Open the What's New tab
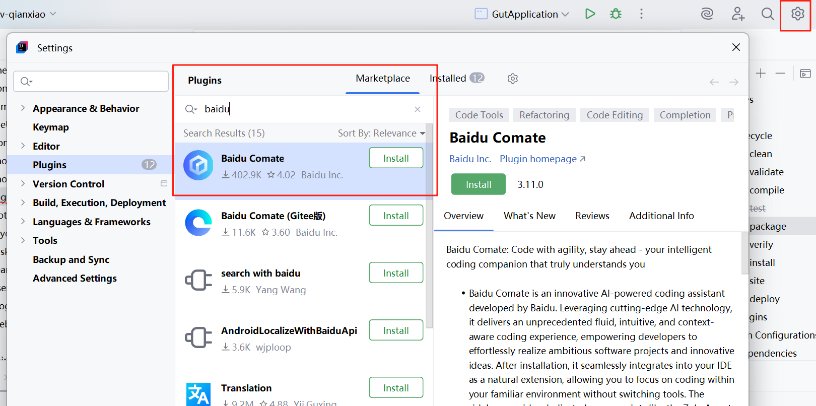Image resolution: width=816 pixels, height=406 pixels. [x=529, y=216]
